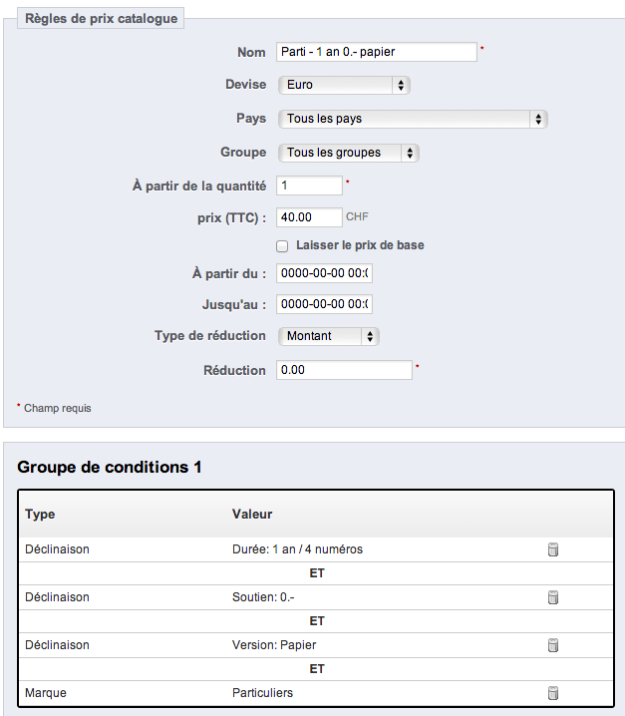Viewport: 625px width, 716px height.
Task: Remove the Version: Papier condition
Action: click(x=553, y=645)
